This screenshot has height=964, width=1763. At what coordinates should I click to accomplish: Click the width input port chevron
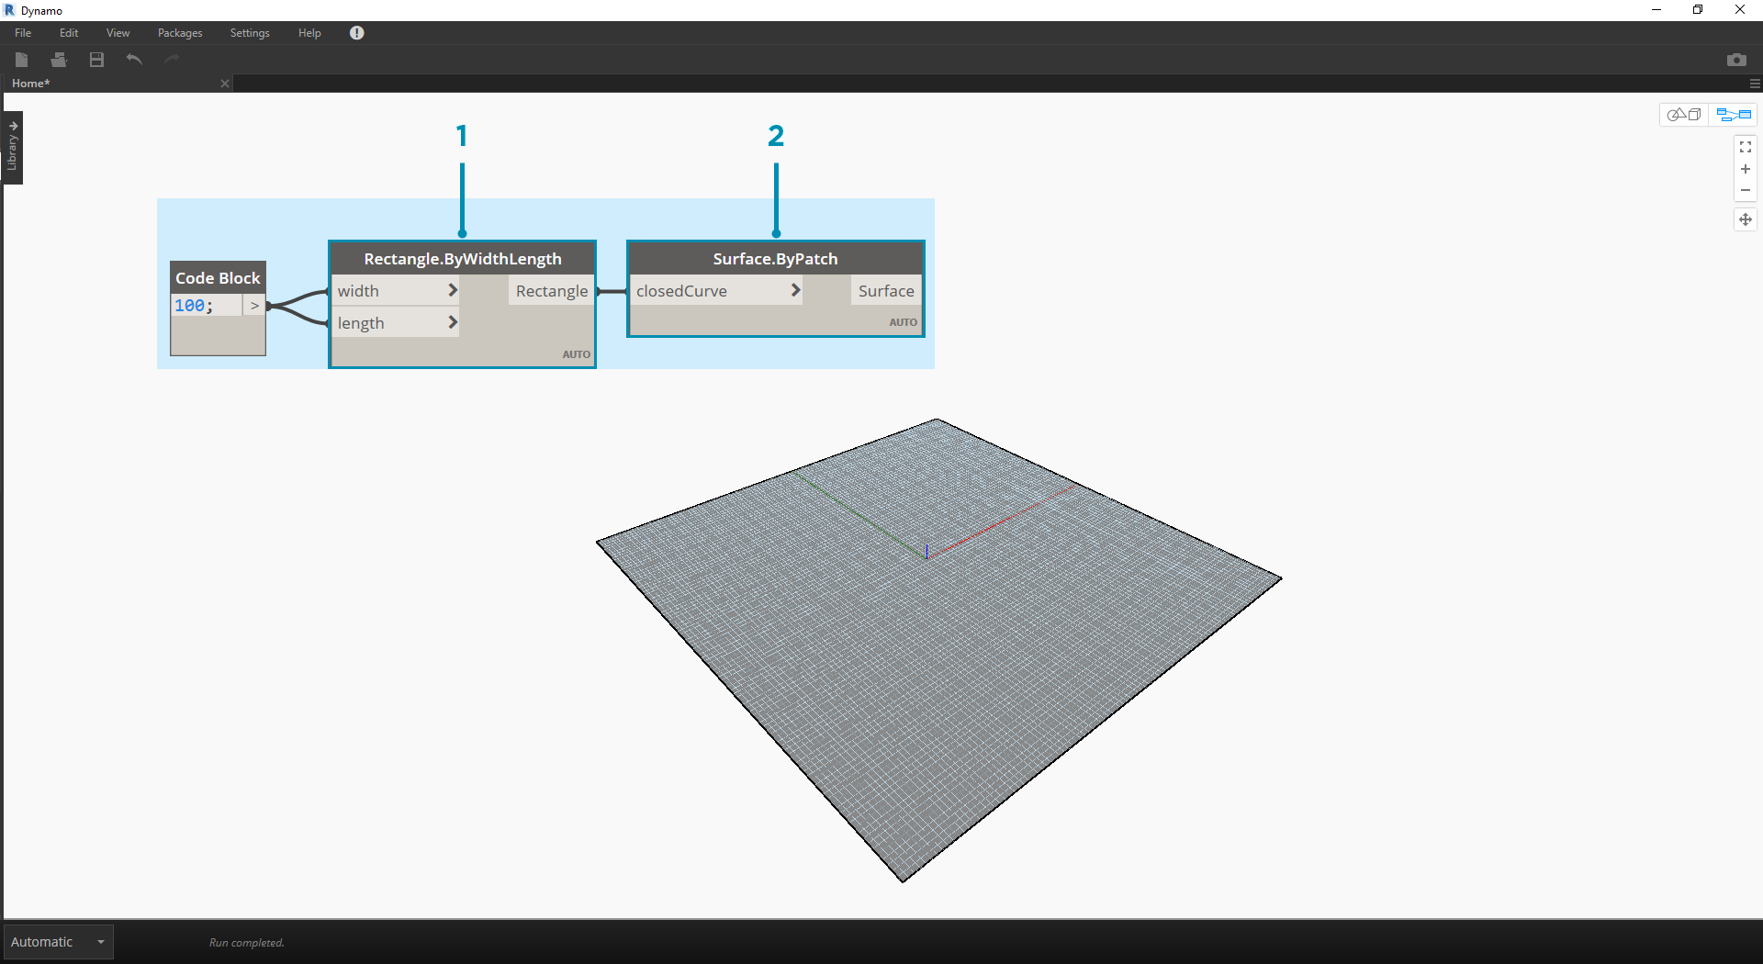tap(452, 290)
